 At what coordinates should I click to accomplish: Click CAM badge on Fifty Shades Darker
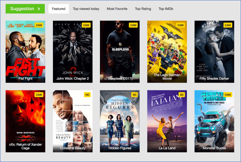(228, 25)
